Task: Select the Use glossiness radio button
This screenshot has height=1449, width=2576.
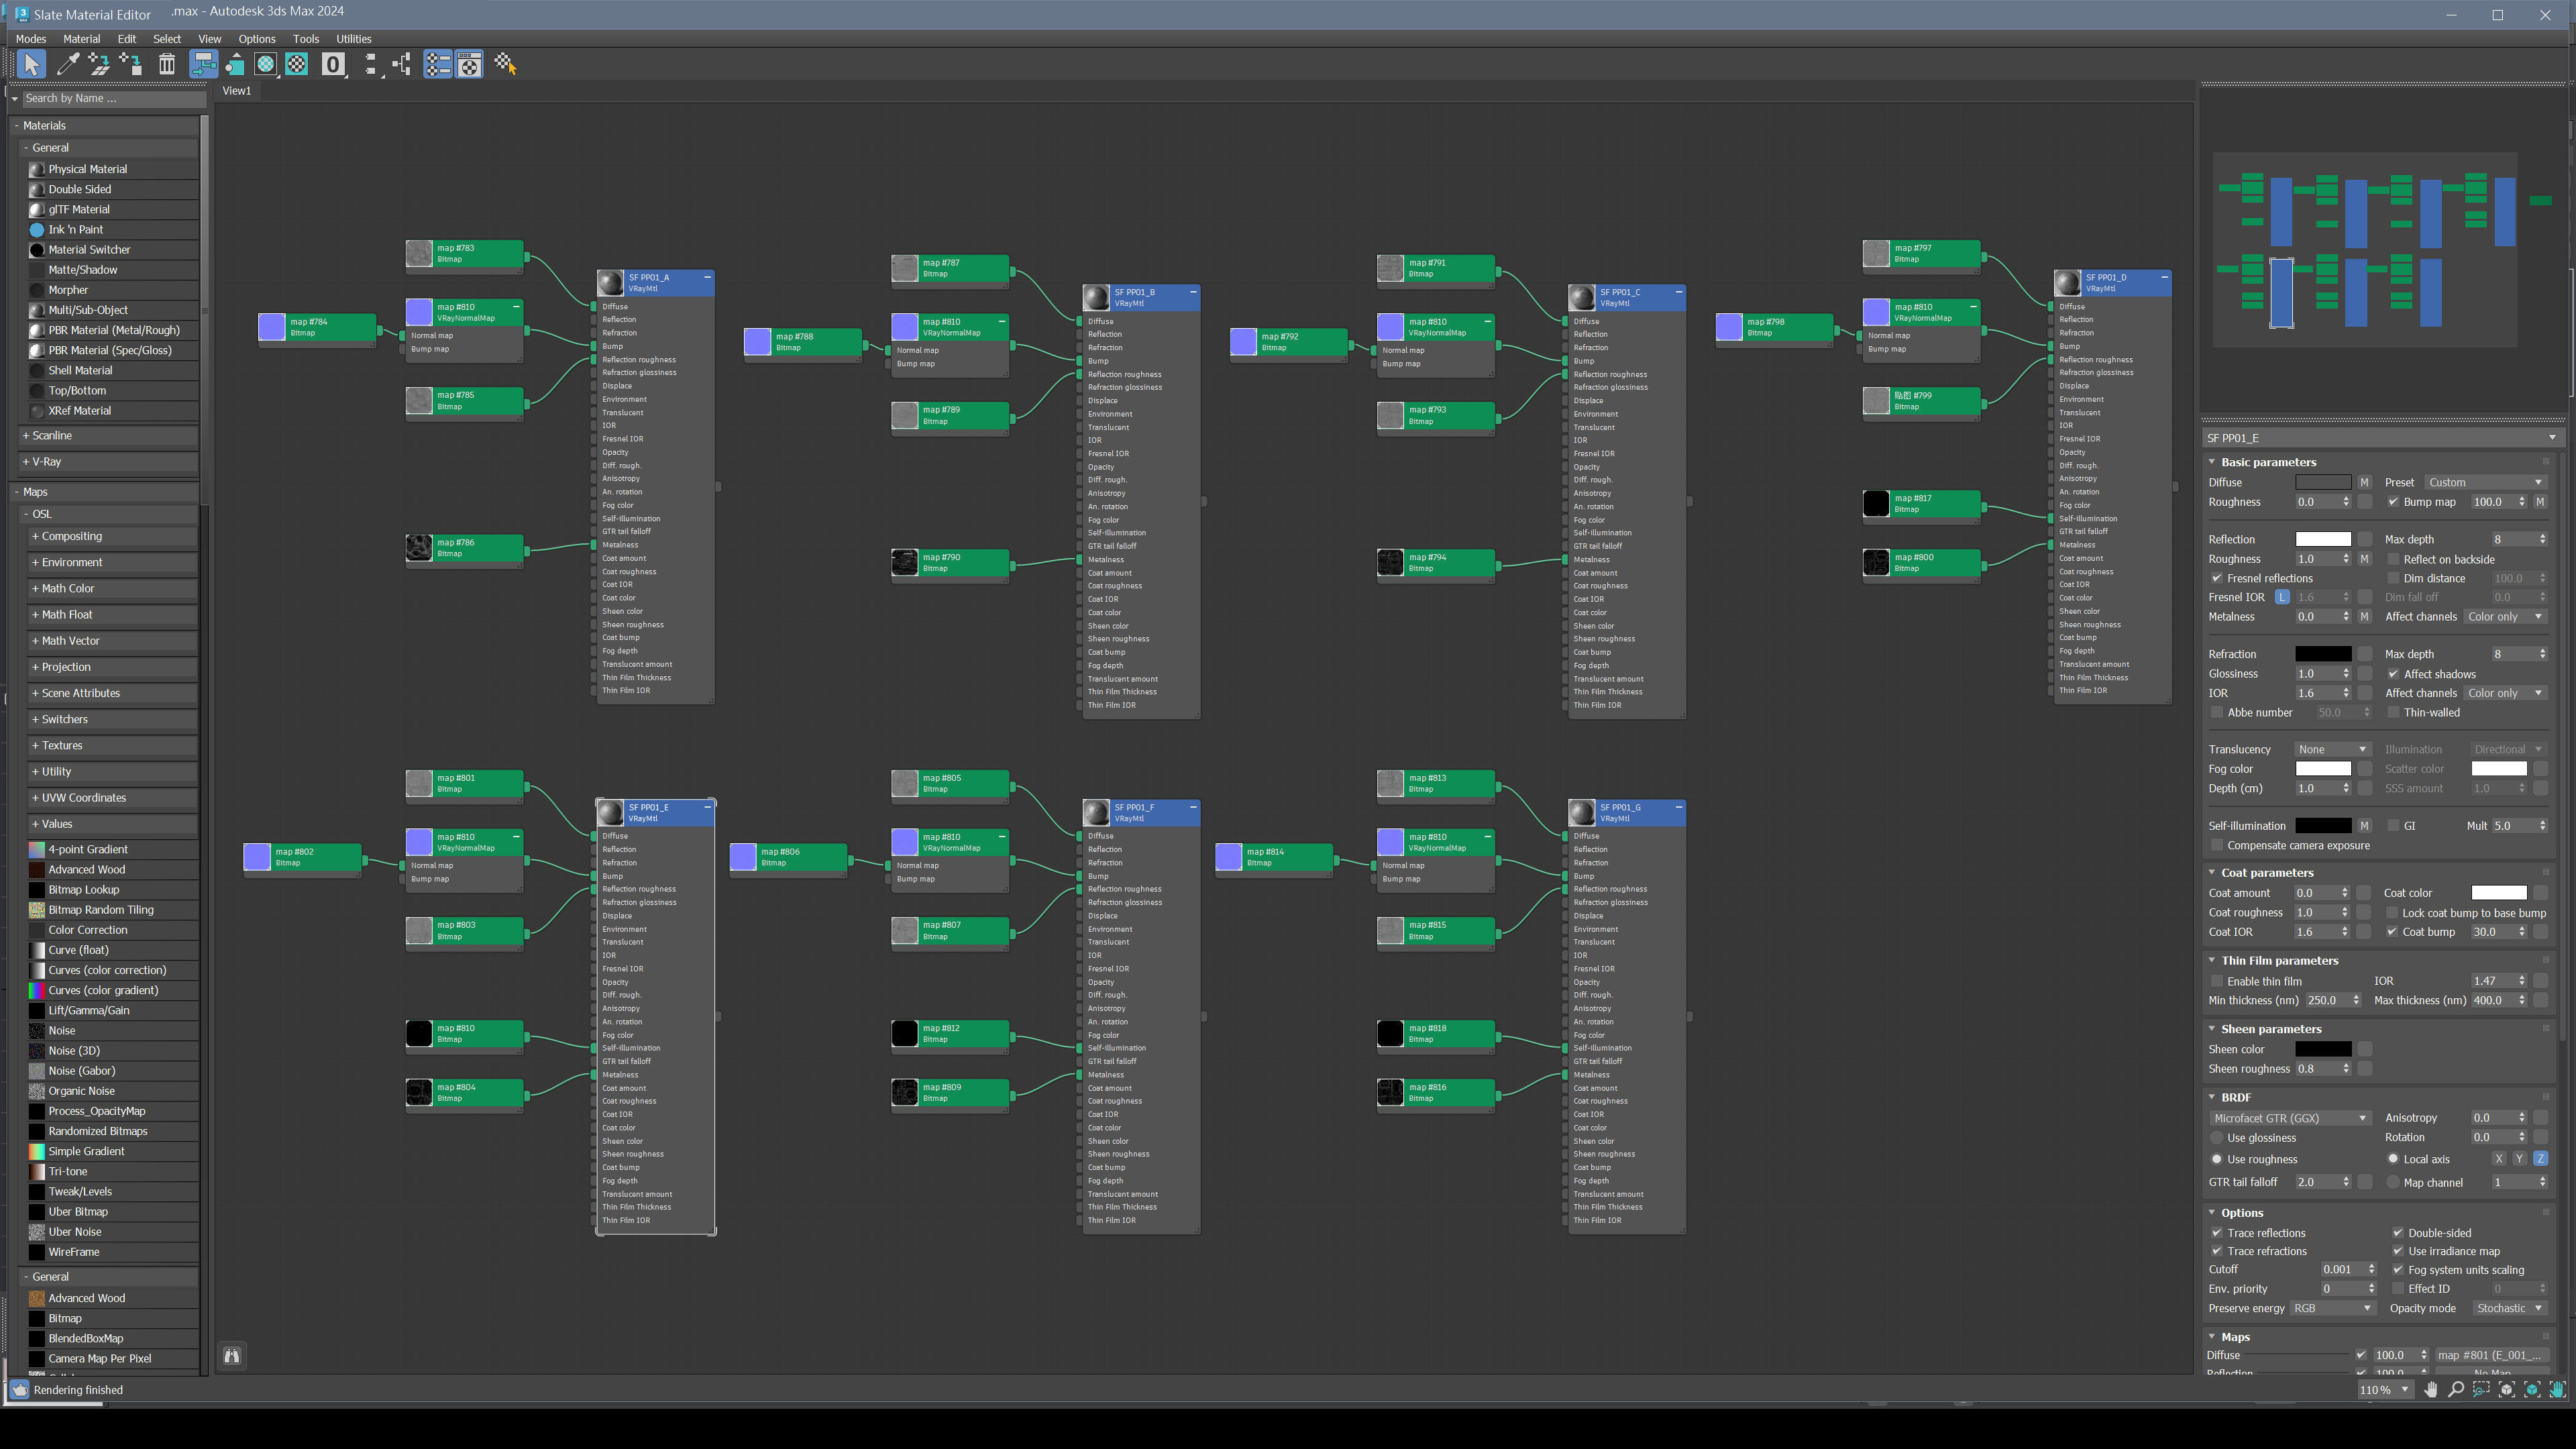Action: 2217,1138
